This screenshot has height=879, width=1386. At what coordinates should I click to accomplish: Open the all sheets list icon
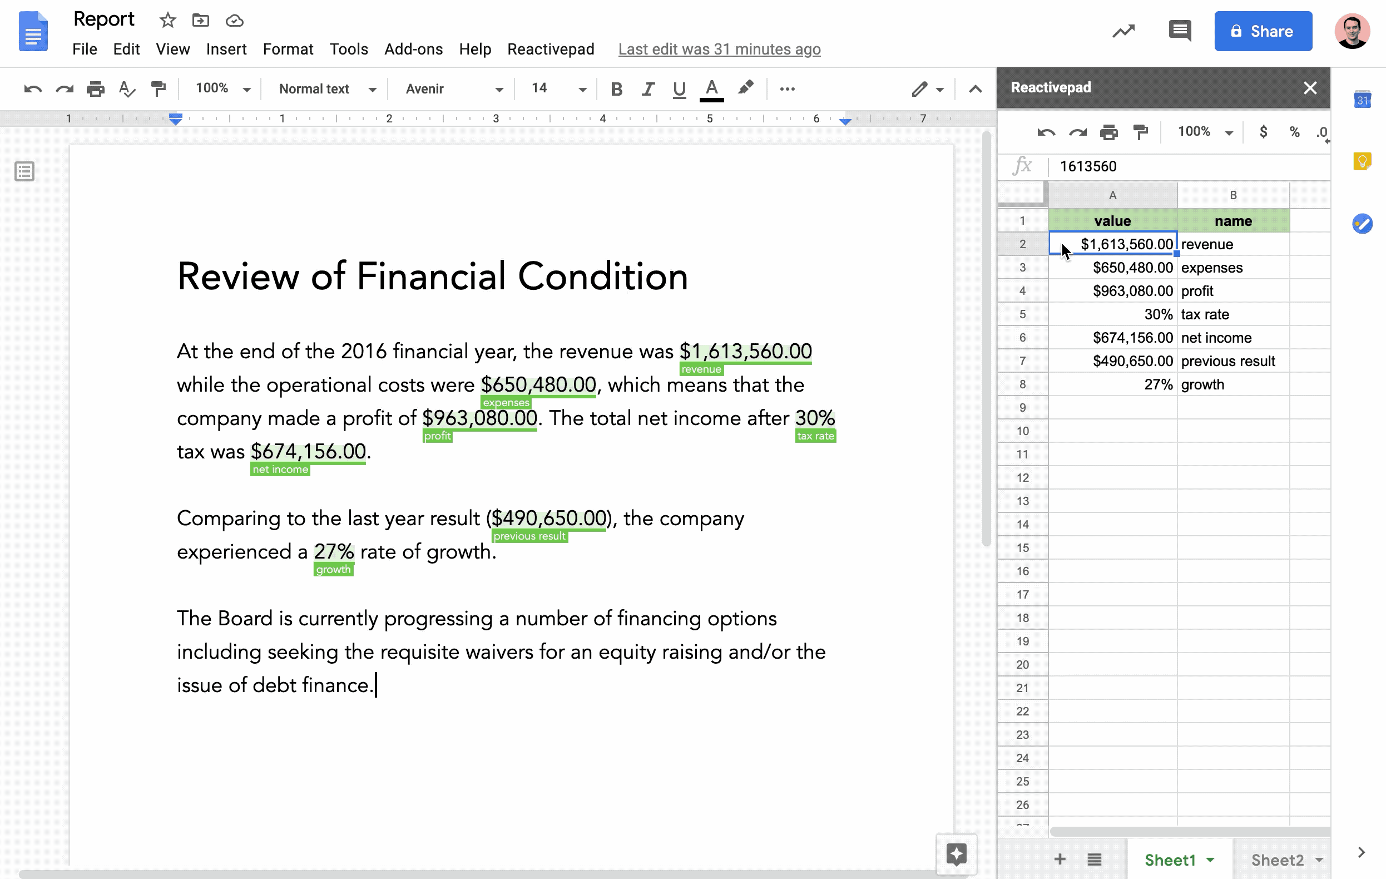click(x=1094, y=860)
